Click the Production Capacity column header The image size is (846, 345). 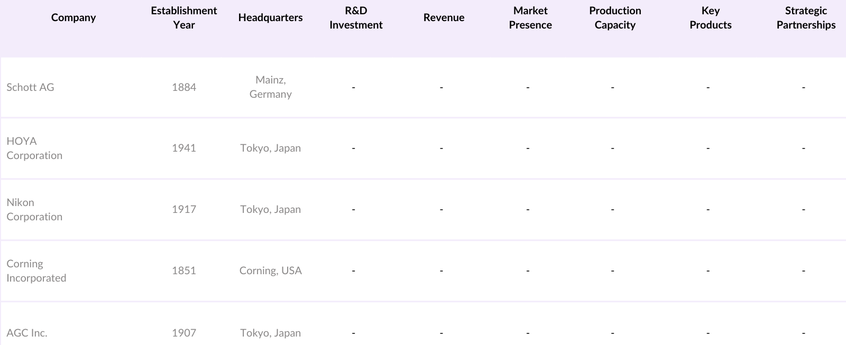click(x=615, y=17)
